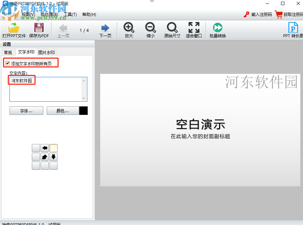Open the 字体... font dialog button
The width and height of the screenshot is (303, 225).
tap(26, 110)
